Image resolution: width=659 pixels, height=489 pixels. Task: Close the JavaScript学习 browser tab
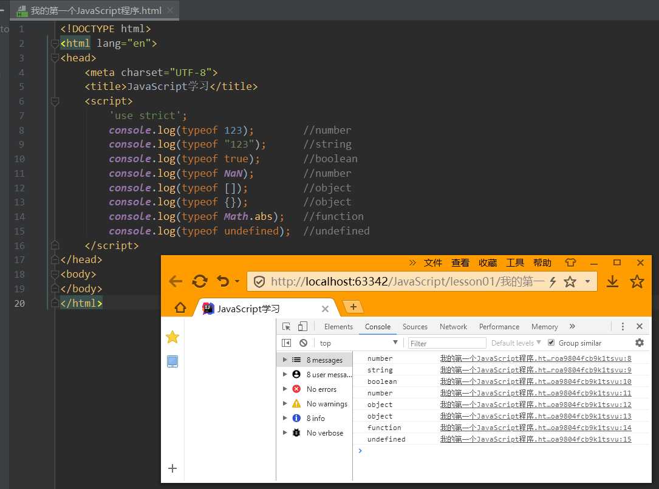point(325,309)
